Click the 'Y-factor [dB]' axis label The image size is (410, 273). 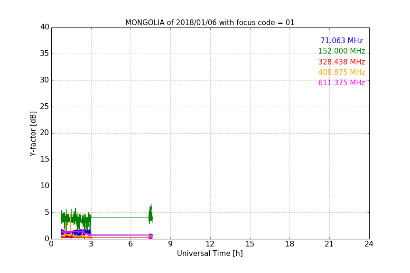coord(33,134)
